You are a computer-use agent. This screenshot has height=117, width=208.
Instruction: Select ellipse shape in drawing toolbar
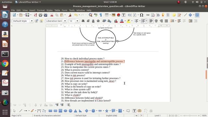point(65,111)
